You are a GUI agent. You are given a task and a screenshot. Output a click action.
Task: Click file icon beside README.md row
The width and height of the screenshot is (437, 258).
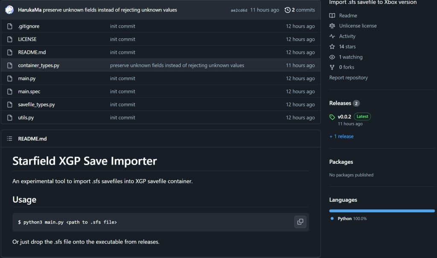tap(10, 52)
